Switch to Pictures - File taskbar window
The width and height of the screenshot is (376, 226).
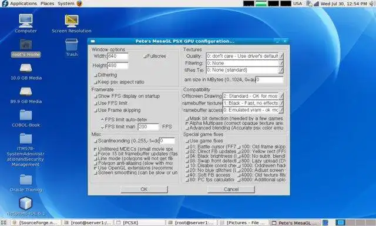tap(243, 222)
